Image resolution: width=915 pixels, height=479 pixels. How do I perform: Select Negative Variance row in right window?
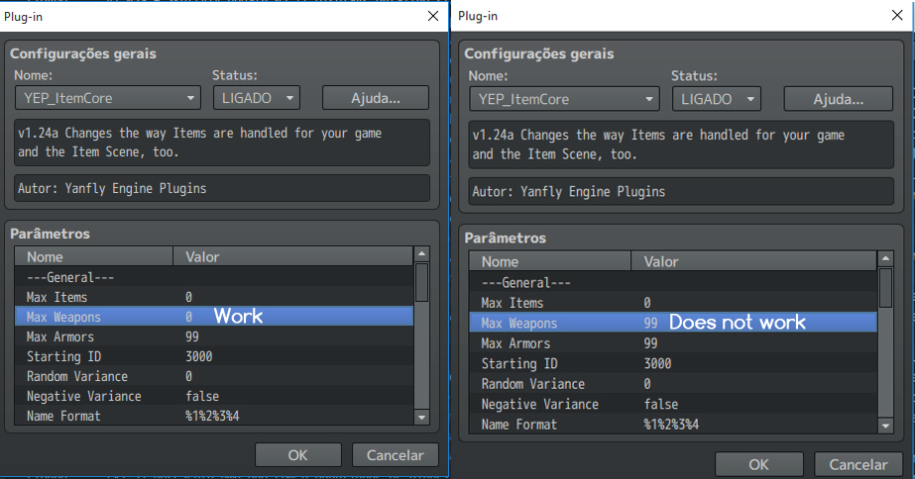pyautogui.click(x=673, y=405)
